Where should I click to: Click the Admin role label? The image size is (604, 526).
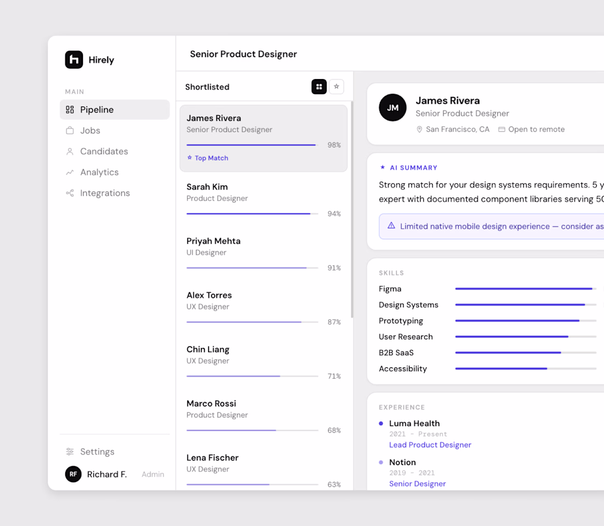pyautogui.click(x=153, y=474)
